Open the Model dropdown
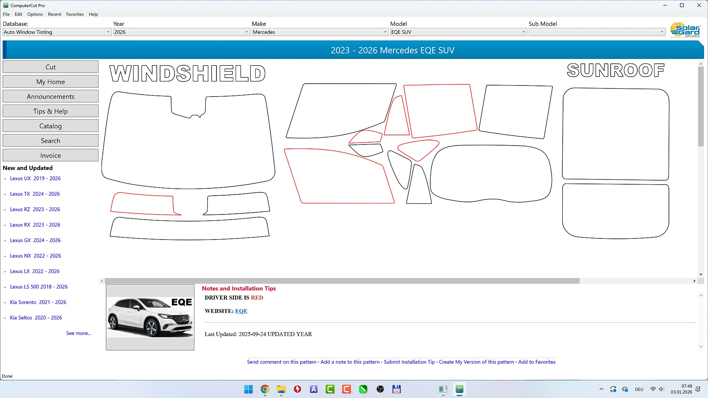 click(458, 32)
